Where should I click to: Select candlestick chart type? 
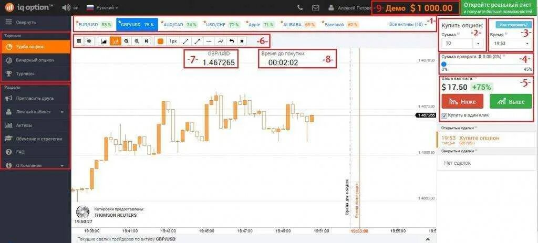tap(116, 41)
